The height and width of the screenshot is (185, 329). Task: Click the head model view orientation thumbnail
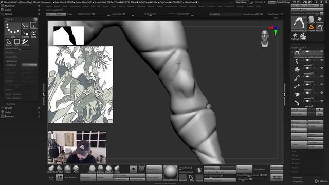pos(265,39)
